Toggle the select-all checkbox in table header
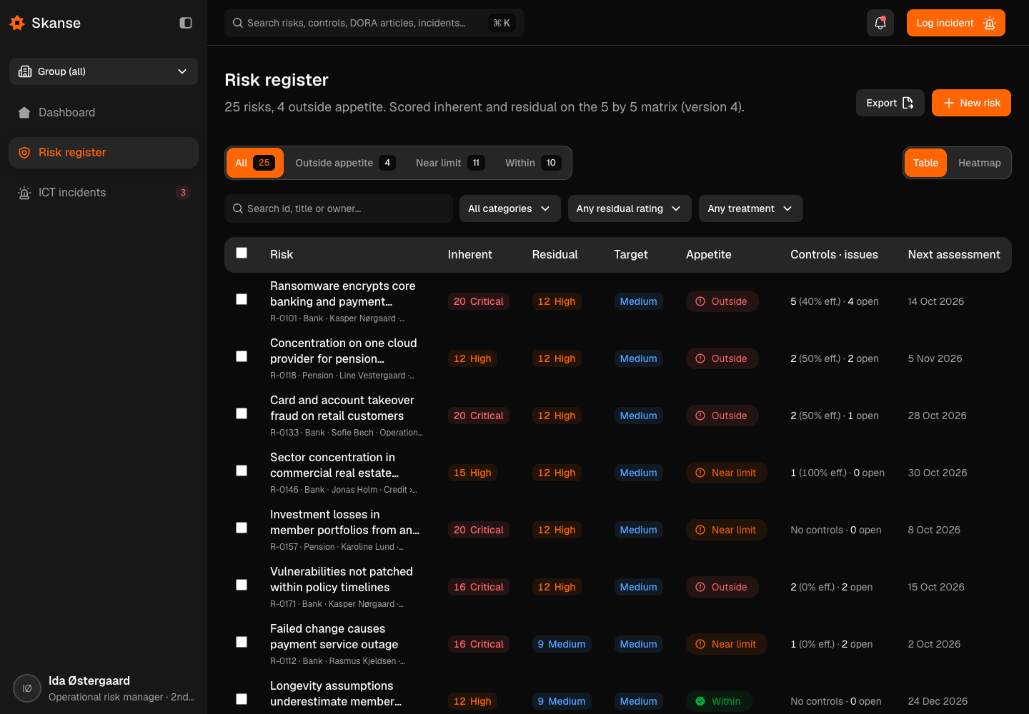The image size is (1029, 714). 242,253
